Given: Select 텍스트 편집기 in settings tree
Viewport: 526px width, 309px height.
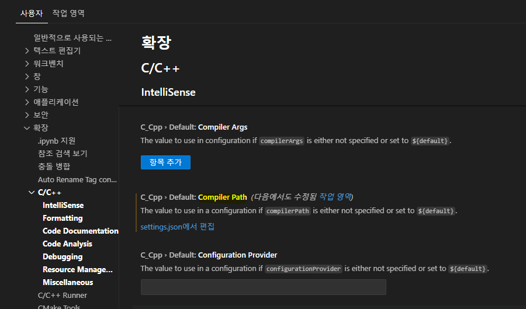Looking at the screenshot, I should tap(57, 51).
